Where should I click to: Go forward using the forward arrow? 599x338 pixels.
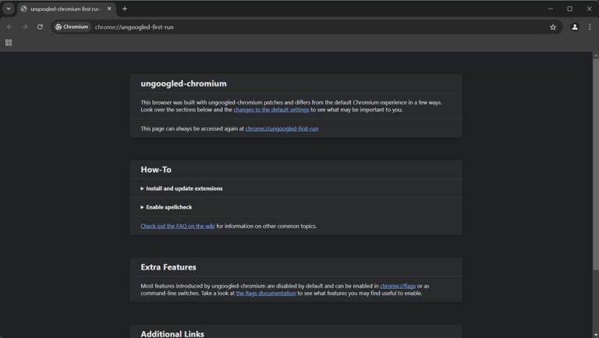[x=25, y=27]
